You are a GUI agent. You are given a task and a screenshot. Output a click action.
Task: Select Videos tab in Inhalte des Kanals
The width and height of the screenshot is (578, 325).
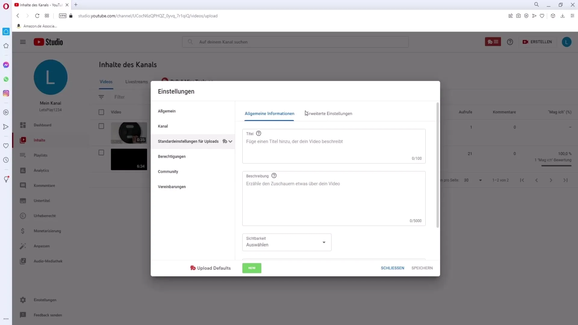pos(106,82)
